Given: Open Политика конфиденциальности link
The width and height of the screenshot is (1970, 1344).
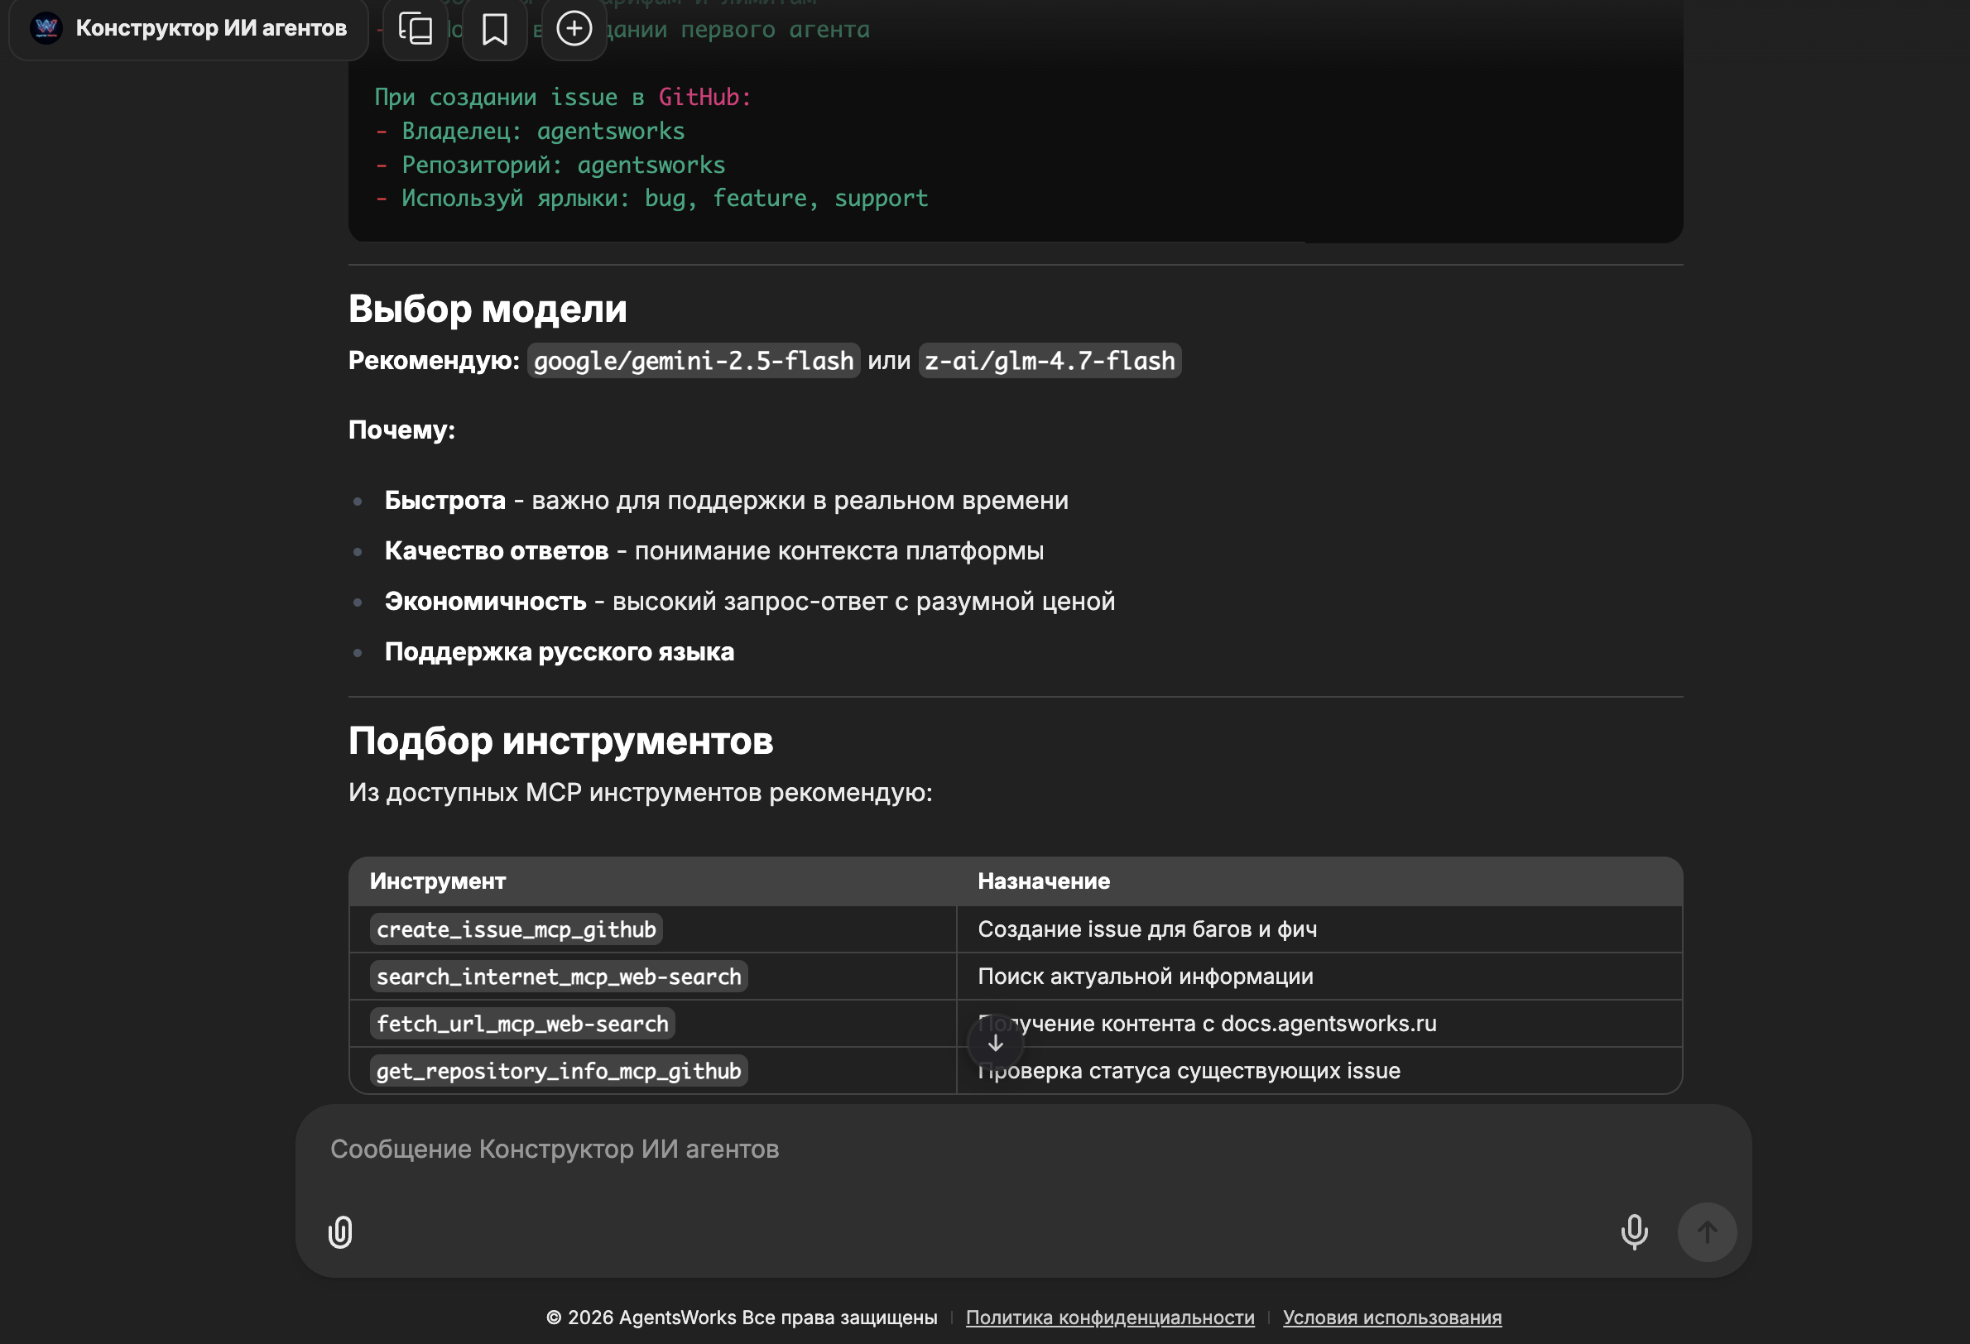Looking at the screenshot, I should (1110, 1317).
